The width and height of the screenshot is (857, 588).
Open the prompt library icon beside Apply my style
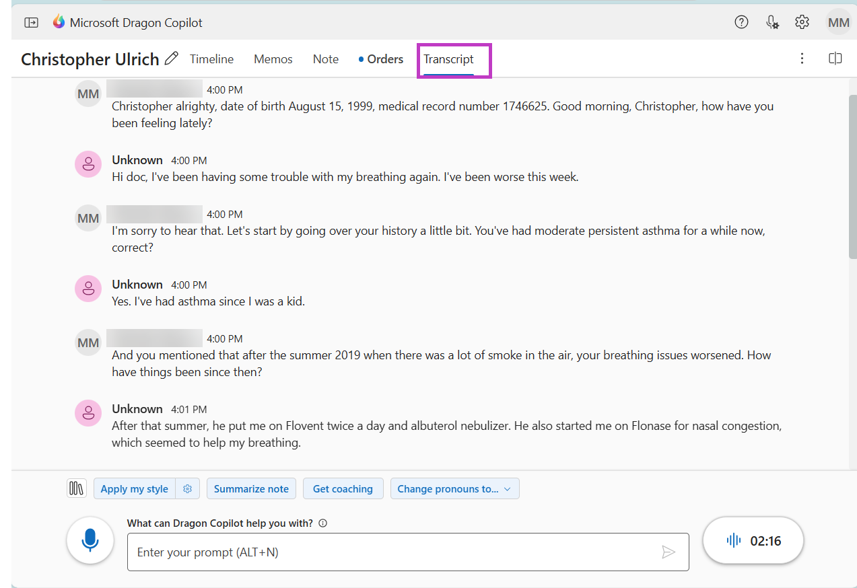pos(76,488)
